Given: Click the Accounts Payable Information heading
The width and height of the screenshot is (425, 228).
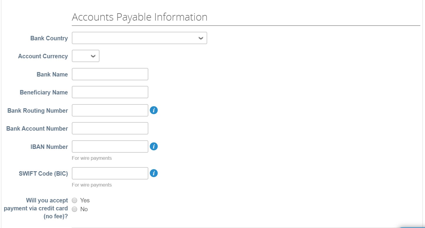Looking at the screenshot, I should coord(140,17).
